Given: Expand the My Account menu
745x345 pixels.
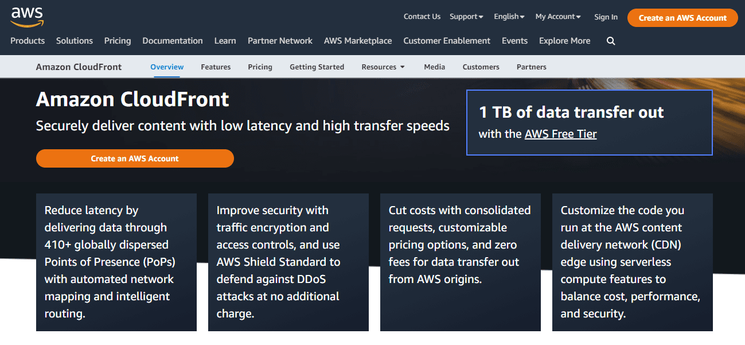Looking at the screenshot, I should point(557,17).
